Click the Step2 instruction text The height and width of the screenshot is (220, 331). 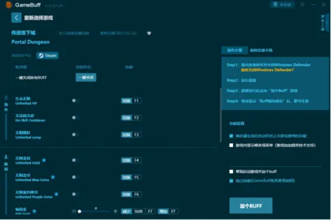click(x=241, y=80)
